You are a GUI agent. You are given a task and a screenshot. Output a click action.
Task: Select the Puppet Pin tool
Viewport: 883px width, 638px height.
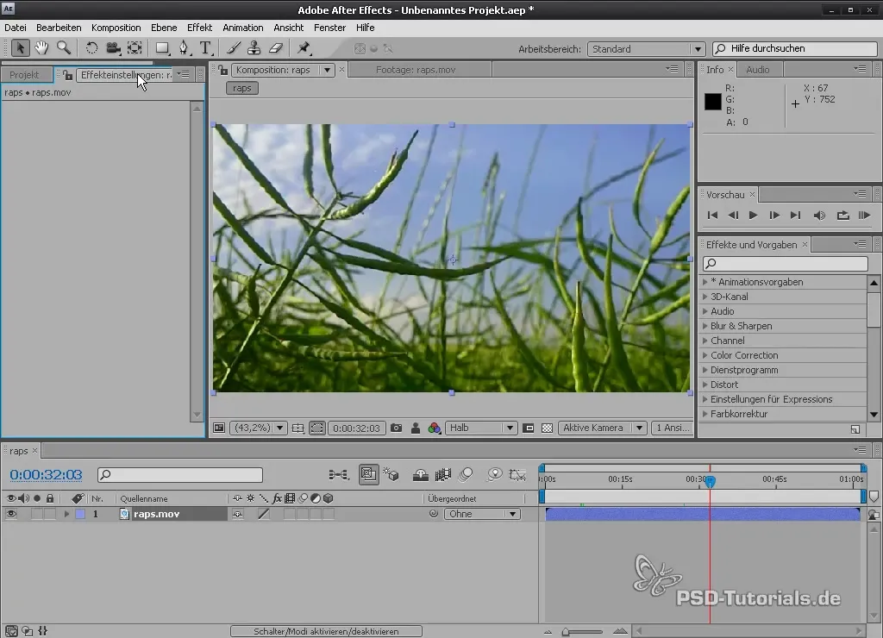tap(304, 48)
